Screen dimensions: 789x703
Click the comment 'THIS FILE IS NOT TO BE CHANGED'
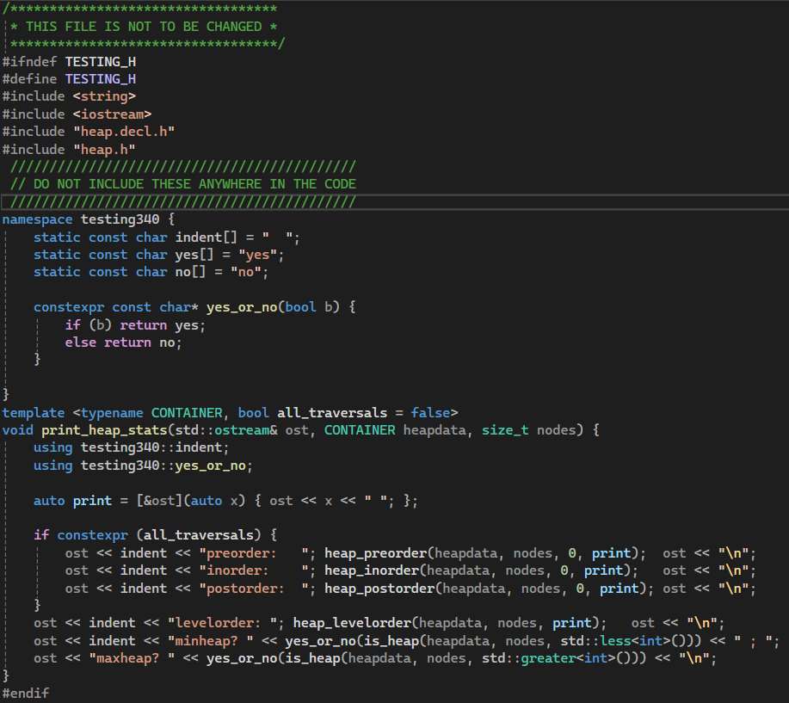144,27
